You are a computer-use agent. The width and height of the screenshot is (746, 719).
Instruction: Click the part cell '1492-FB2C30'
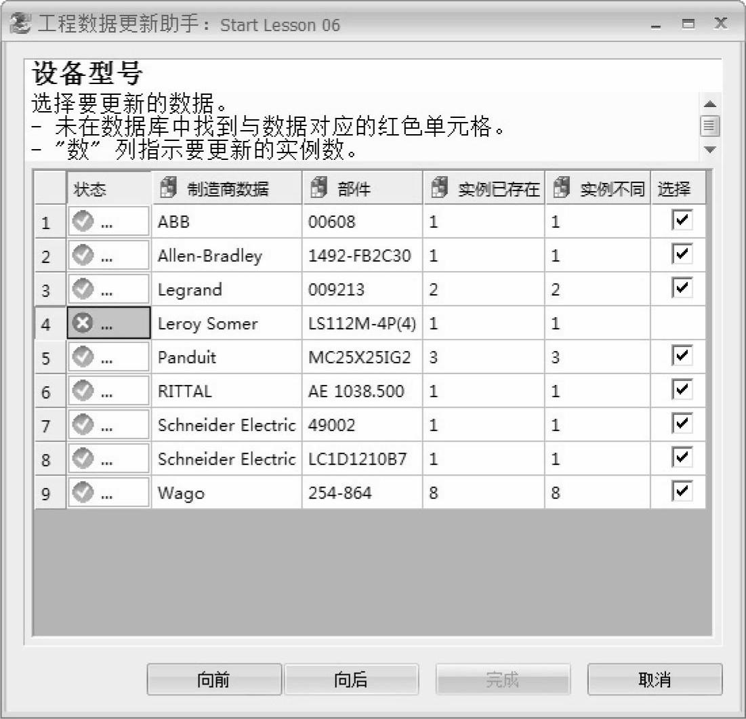[362, 255]
